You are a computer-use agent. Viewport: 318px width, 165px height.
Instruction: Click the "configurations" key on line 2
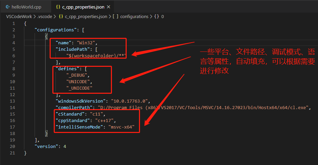coord(55,30)
